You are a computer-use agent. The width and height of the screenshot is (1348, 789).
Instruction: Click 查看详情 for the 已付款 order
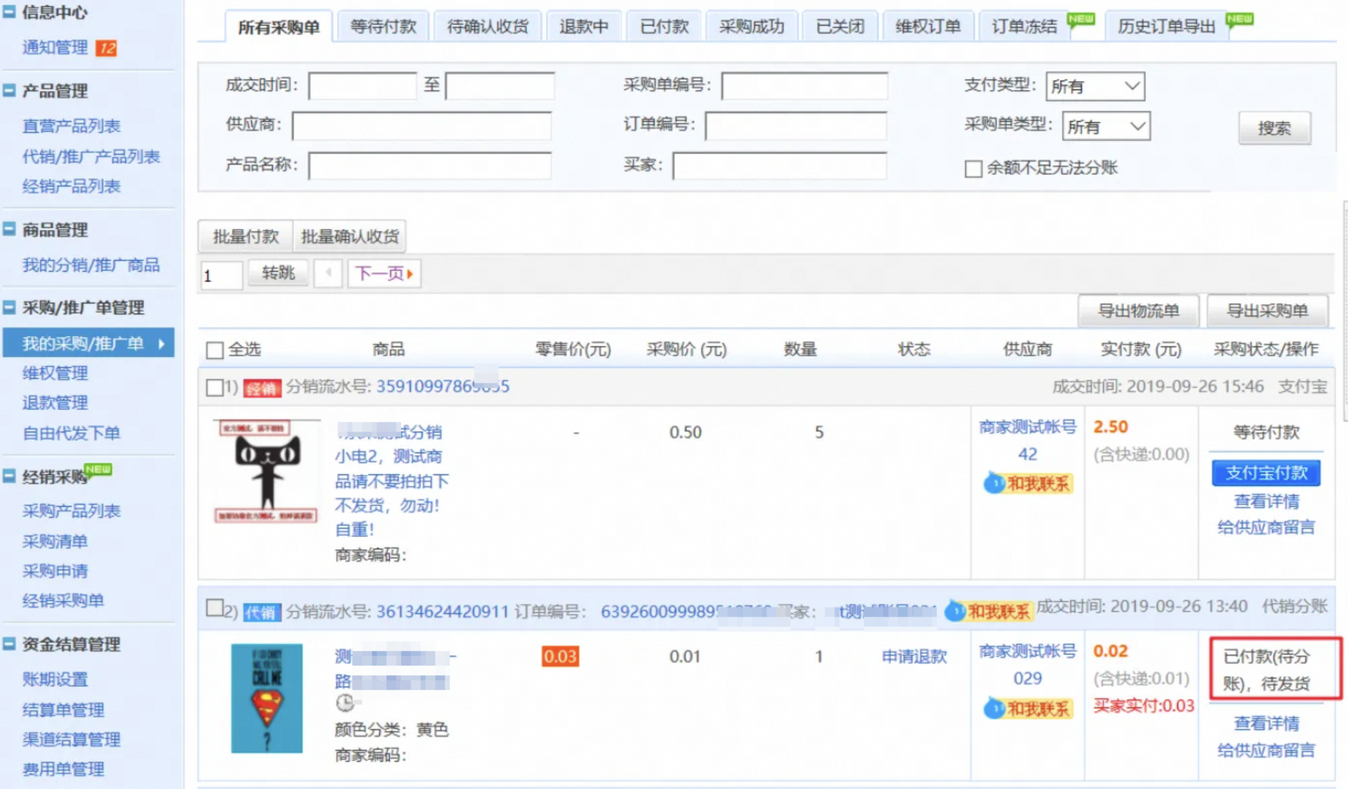(x=1266, y=723)
